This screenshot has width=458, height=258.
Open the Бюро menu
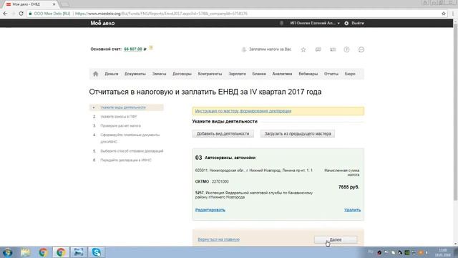350,74
